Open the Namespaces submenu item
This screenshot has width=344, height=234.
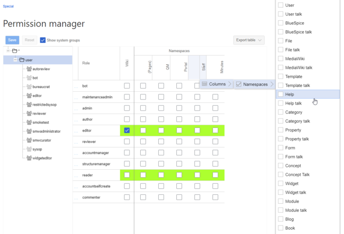(x=255, y=84)
